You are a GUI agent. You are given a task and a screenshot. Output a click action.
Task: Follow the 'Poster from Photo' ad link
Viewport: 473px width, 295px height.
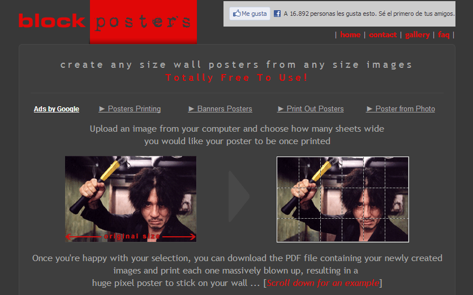[405, 109]
